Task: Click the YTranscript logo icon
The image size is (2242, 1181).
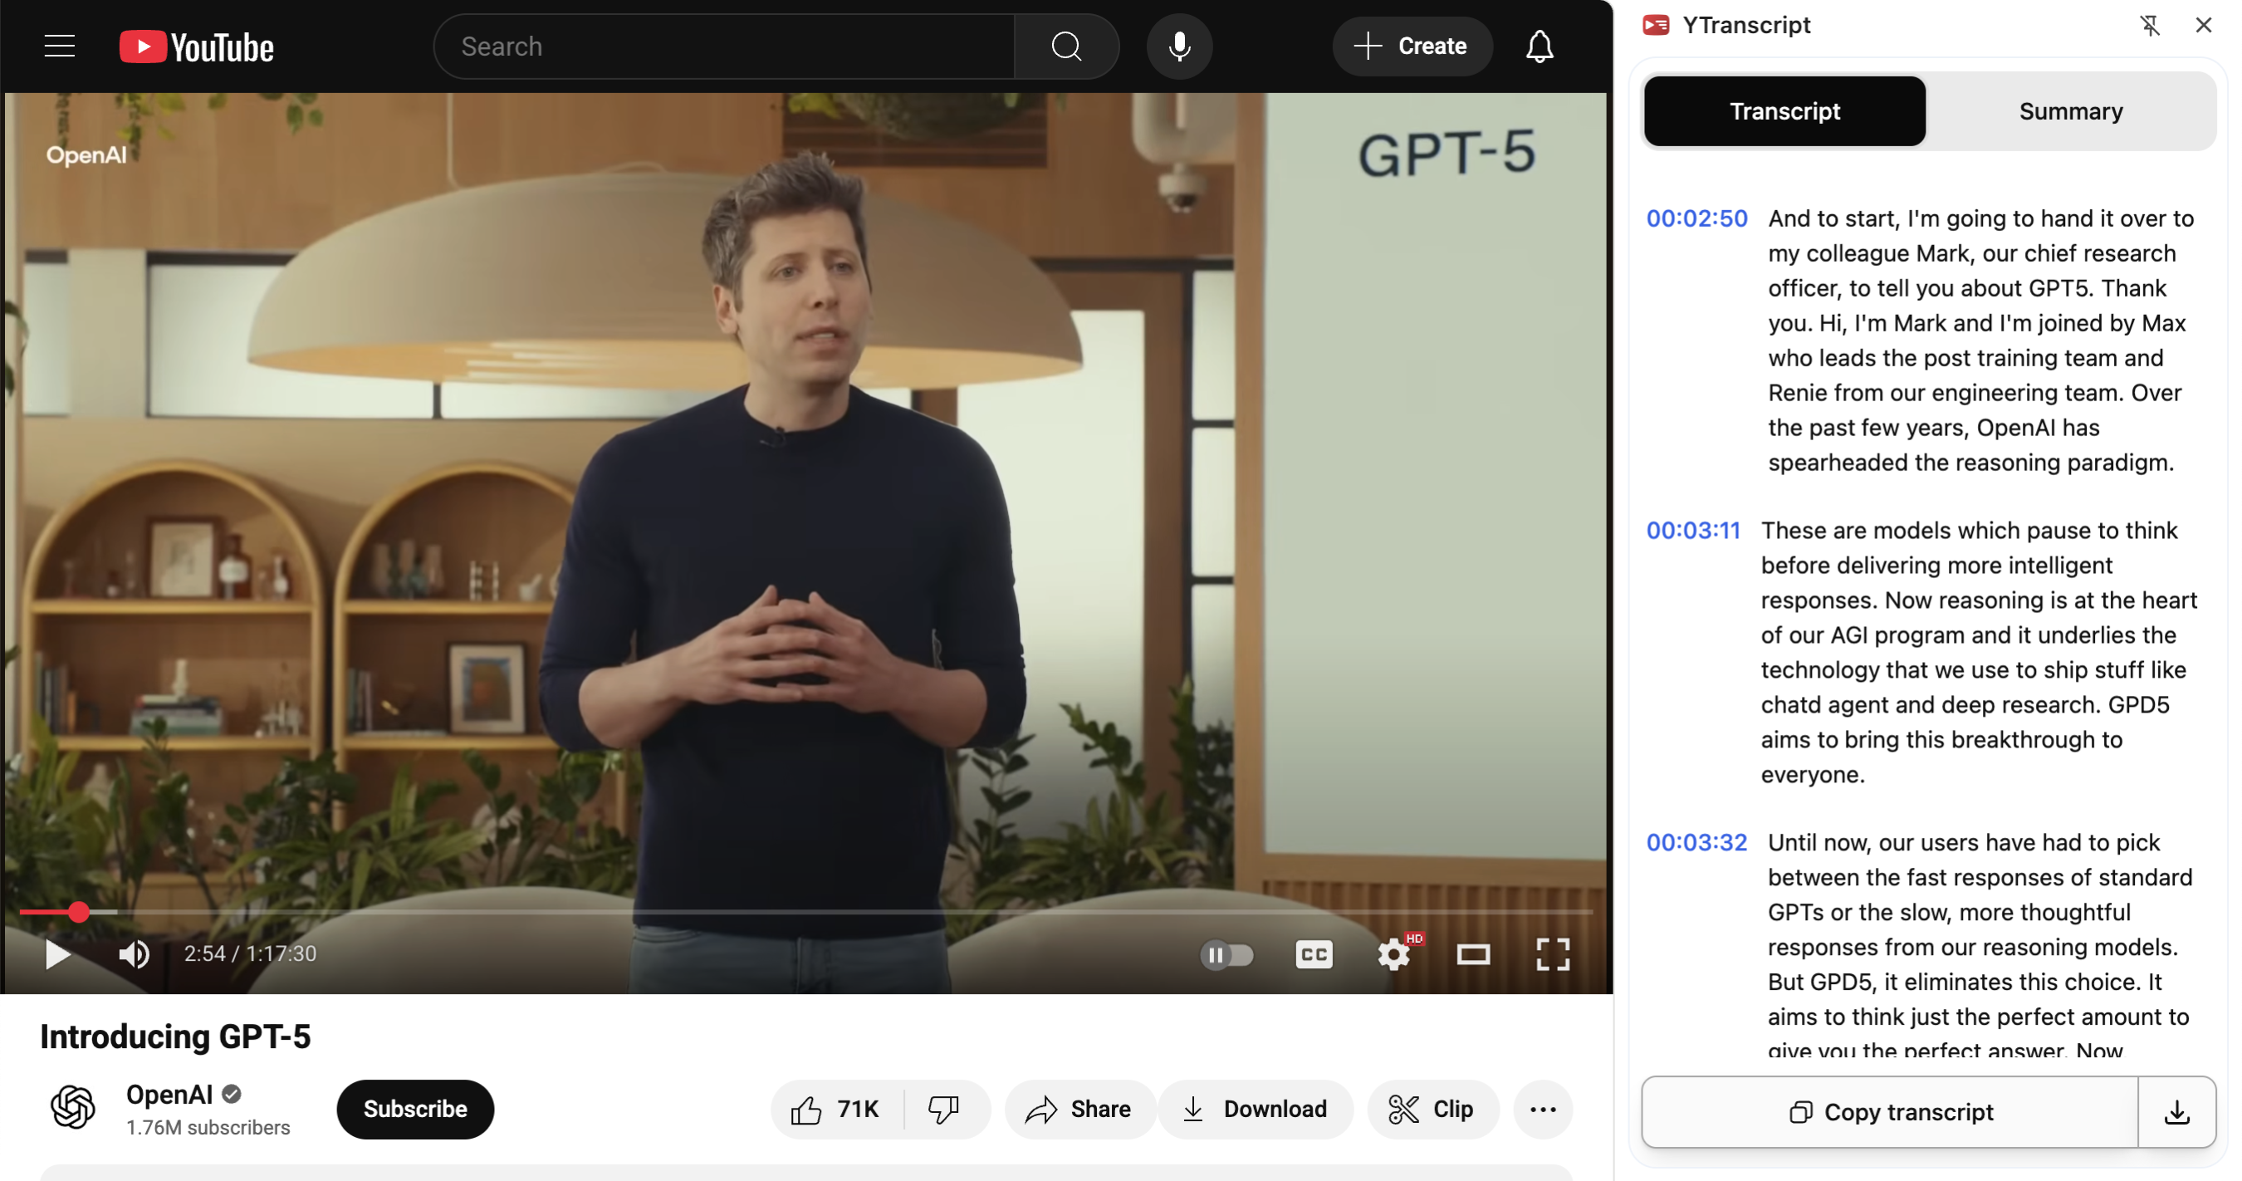Action: 1656,25
